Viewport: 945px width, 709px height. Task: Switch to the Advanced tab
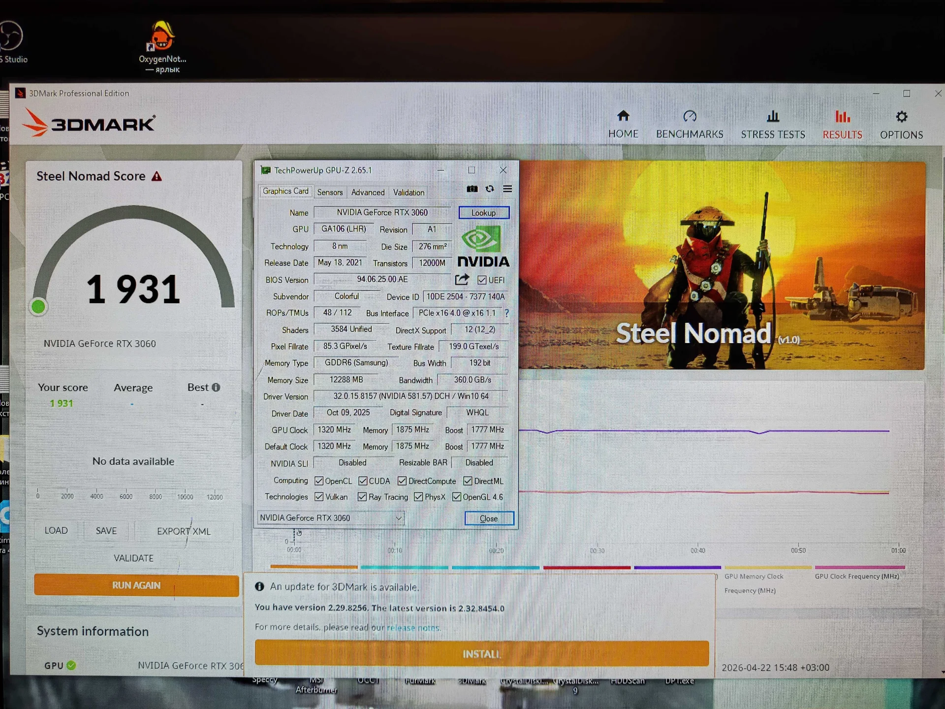coord(368,193)
